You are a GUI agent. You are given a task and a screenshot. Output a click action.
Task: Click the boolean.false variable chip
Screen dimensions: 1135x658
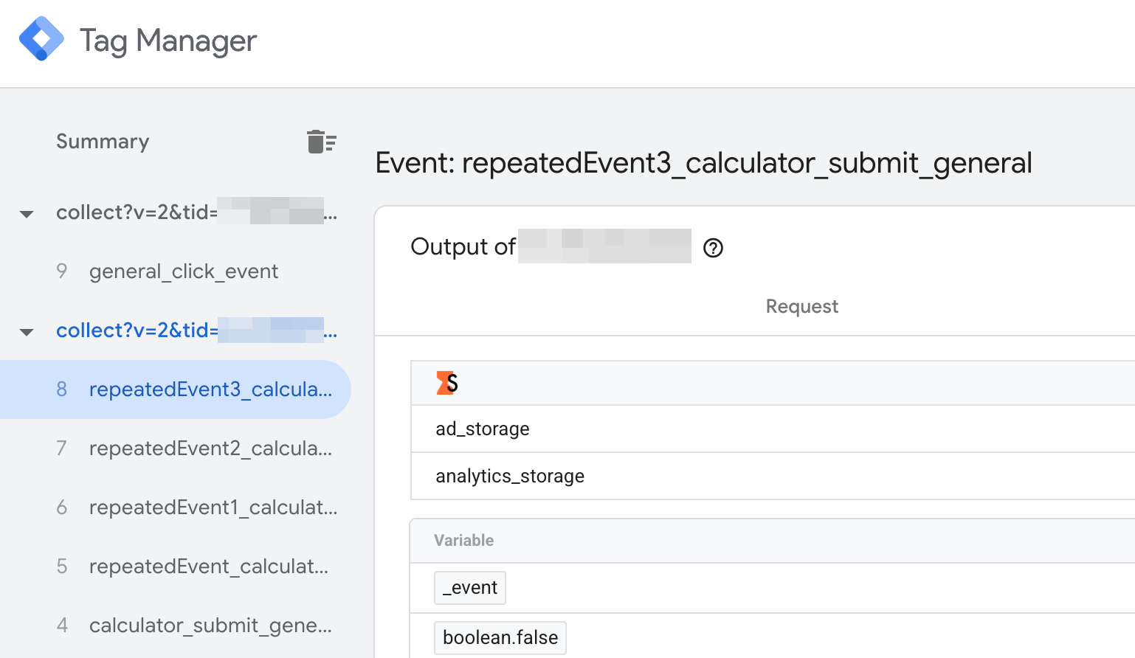(x=500, y=638)
